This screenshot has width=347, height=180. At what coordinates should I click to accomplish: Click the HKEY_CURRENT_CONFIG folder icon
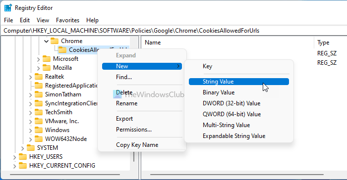(x=23, y=166)
